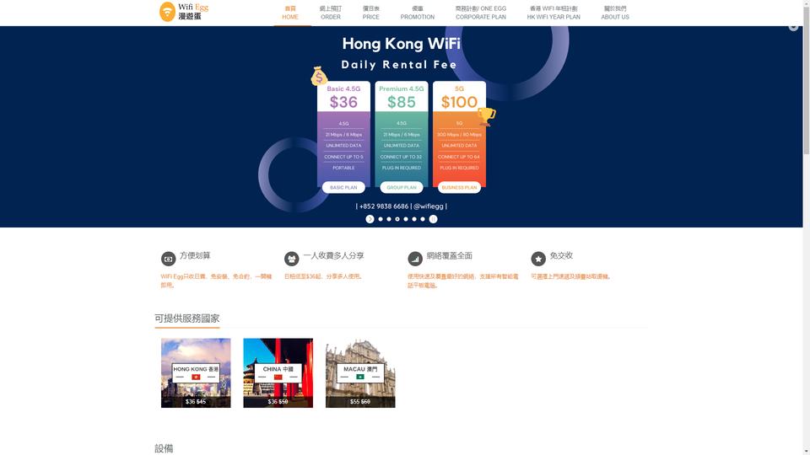Click the money icon beside 方便划算
Image resolution: width=810 pixels, height=455 pixels.
(x=168, y=259)
